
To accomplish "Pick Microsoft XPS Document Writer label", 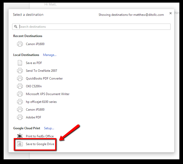I will (48, 94).
